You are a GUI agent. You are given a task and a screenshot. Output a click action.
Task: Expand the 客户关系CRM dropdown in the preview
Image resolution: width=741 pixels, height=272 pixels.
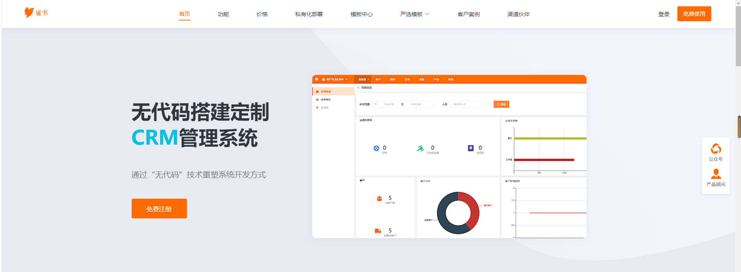pyautogui.click(x=335, y=79)
